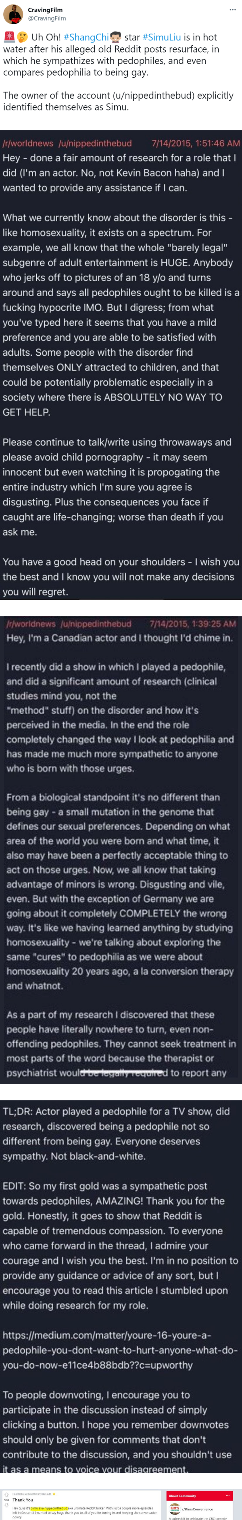
Task: Click the CravingFilm display name
Action: pyautogui.click(x=45, y=10)
